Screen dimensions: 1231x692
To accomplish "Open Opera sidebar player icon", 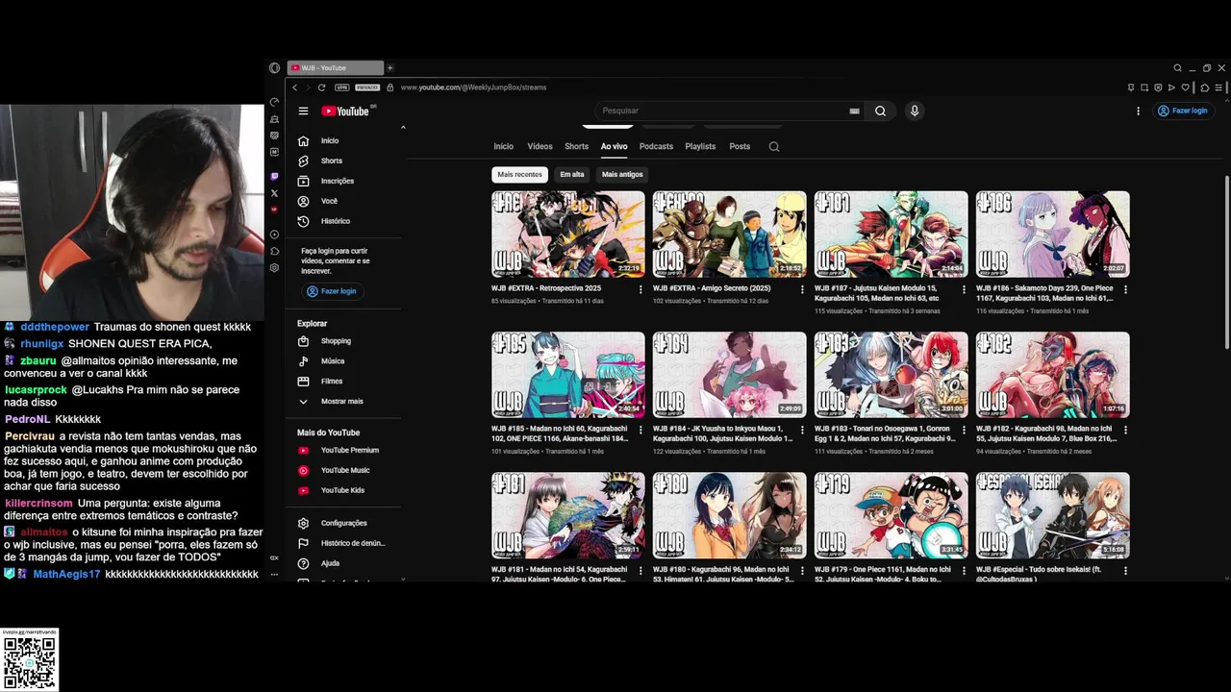I will point(274,235).
